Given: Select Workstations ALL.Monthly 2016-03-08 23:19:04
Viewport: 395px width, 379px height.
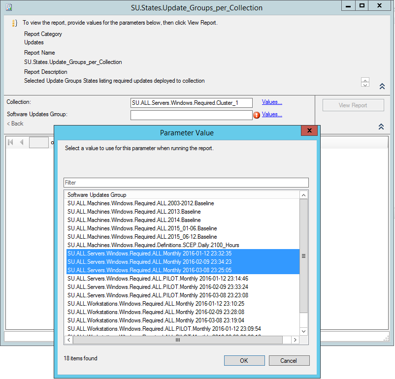Looking at the screenshot, I should pos(183,320).
